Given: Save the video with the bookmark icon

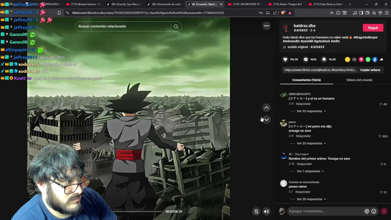Looking at the screenshot, I should pos(324,60).
